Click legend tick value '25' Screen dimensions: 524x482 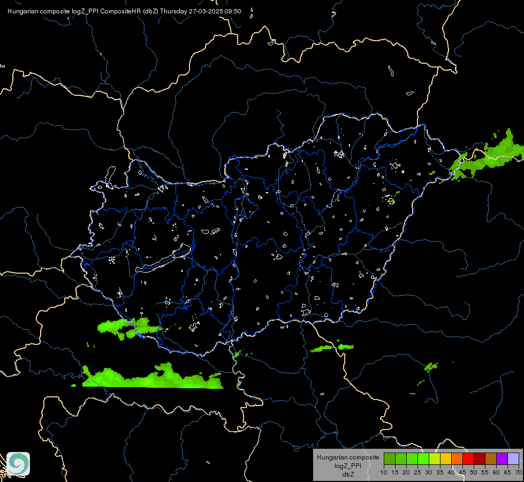coord(417,473)
